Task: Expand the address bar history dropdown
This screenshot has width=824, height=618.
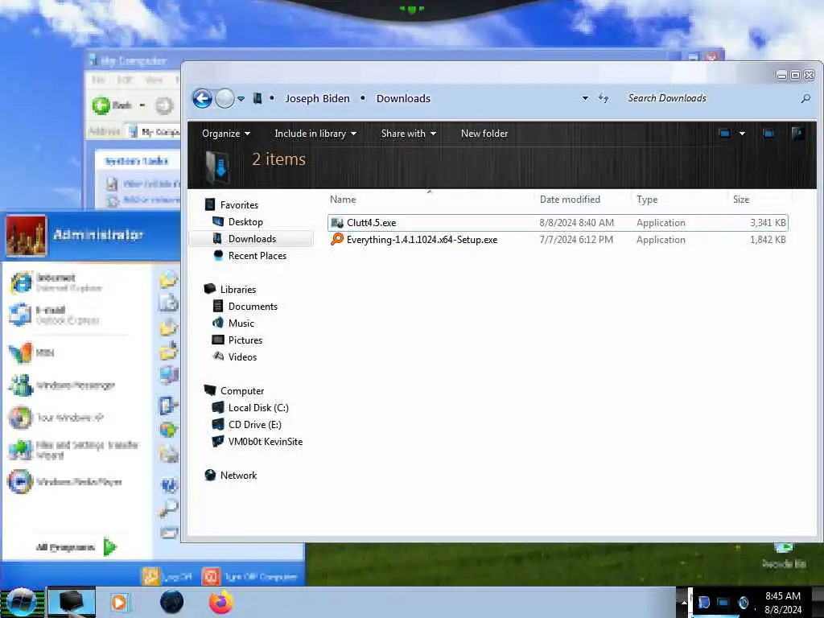Action: 585,98
